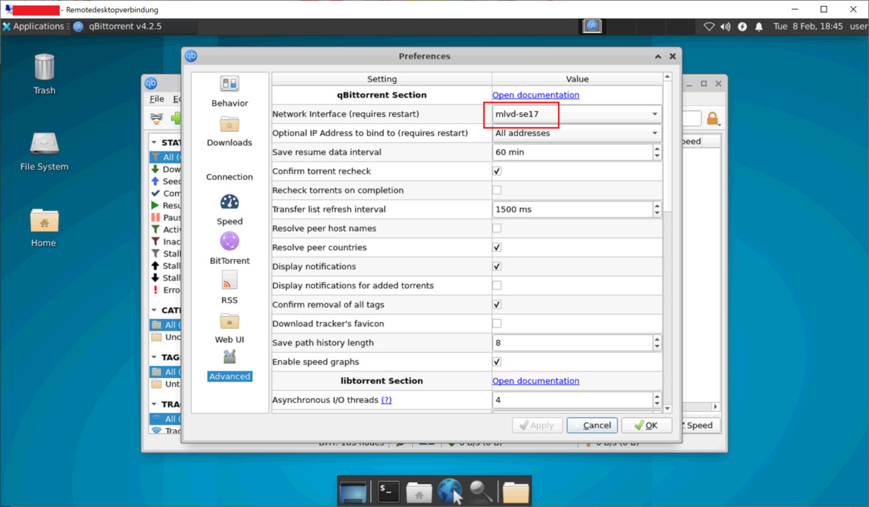Open the Home folder desktop icon
Viewport: 869px width, 507px height.
coord(44,227)
